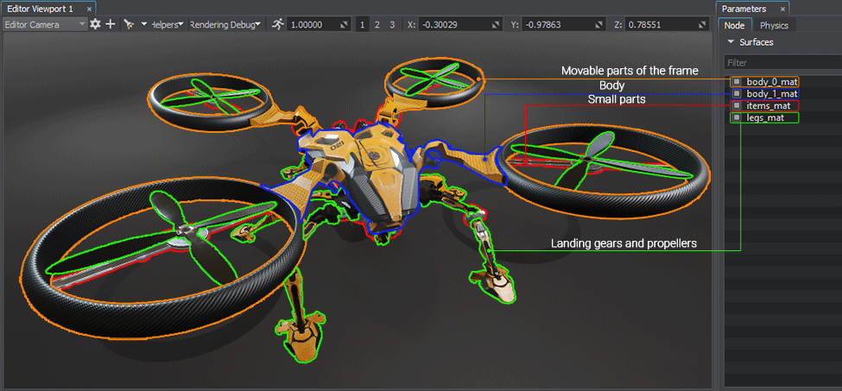Select camera speed preset 2
842x391 pixels.
coord(377,24)
